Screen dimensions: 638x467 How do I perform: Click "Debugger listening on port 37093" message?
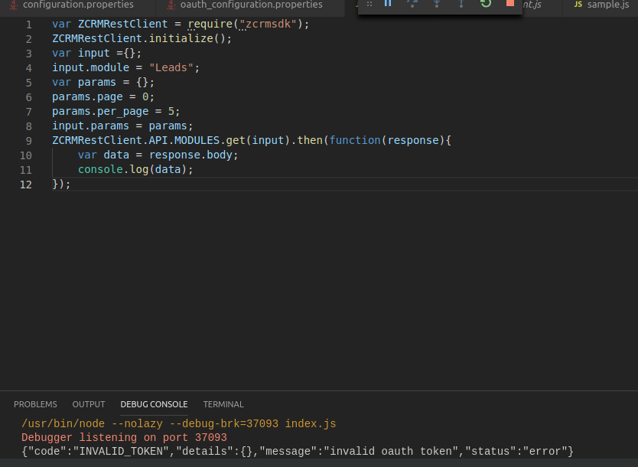click(124, 438)
